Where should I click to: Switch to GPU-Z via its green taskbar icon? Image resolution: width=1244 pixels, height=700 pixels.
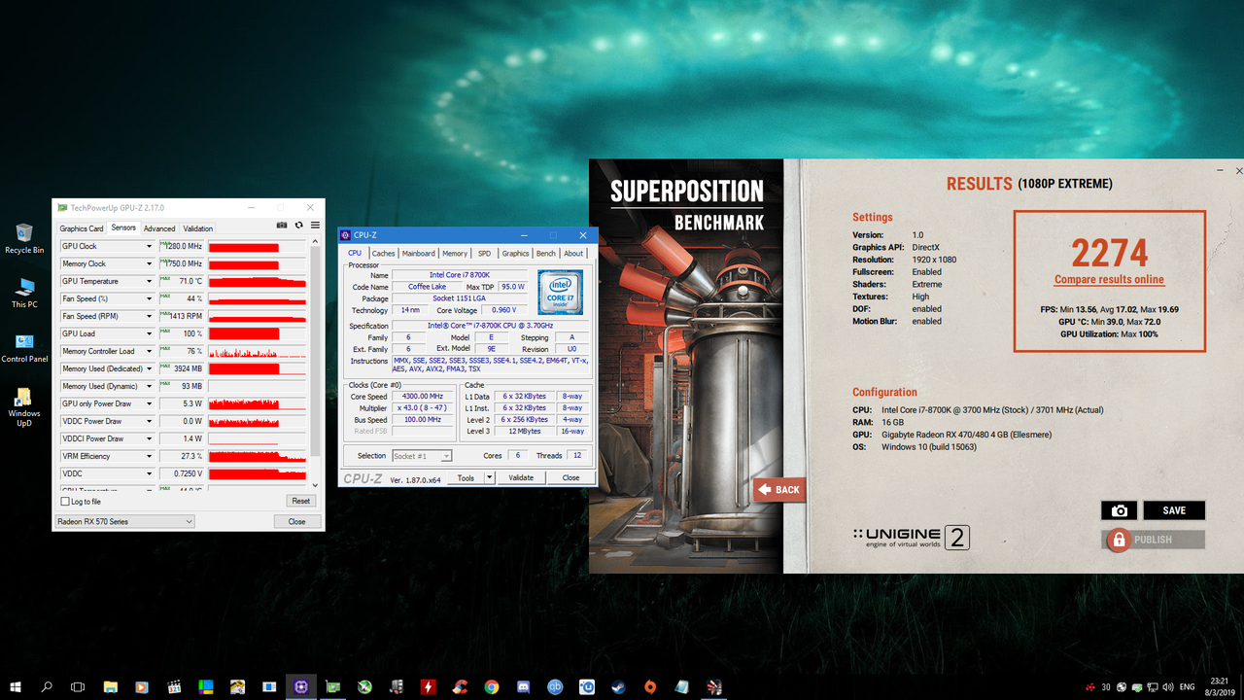333,686
